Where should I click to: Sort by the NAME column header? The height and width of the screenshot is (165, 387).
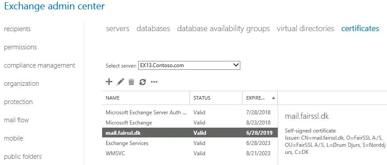pos(146,98)
